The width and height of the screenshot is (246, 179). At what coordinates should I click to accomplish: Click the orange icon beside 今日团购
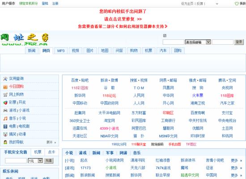[5, 87]
